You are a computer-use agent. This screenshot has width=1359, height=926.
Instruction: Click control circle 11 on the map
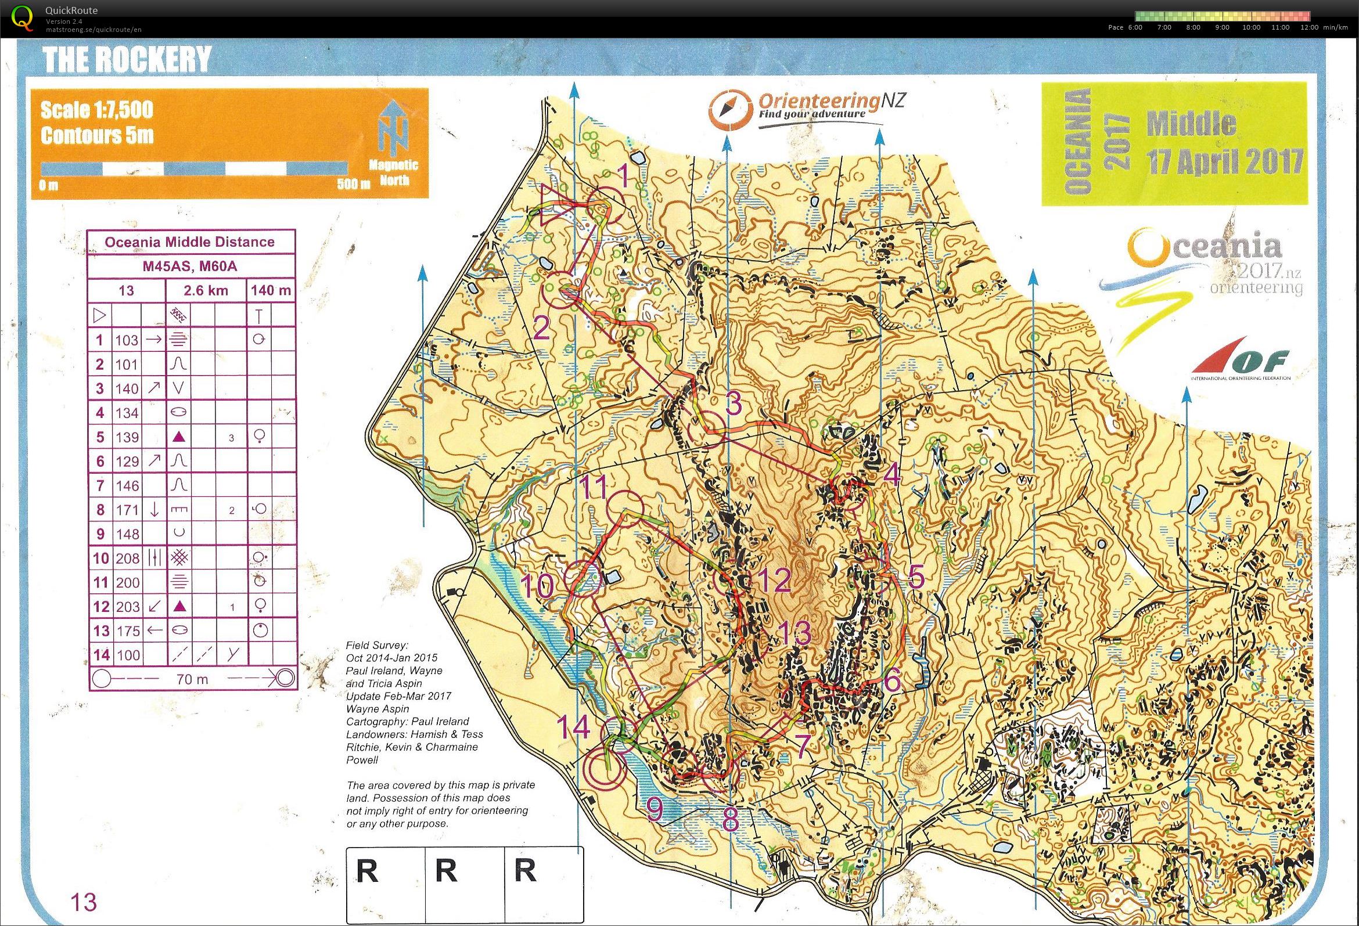tap(625, 510)
